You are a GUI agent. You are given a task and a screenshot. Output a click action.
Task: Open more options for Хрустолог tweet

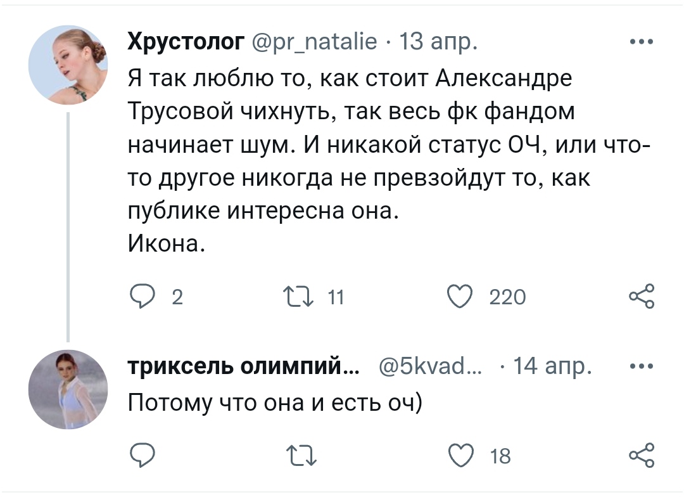coord(642,42)
